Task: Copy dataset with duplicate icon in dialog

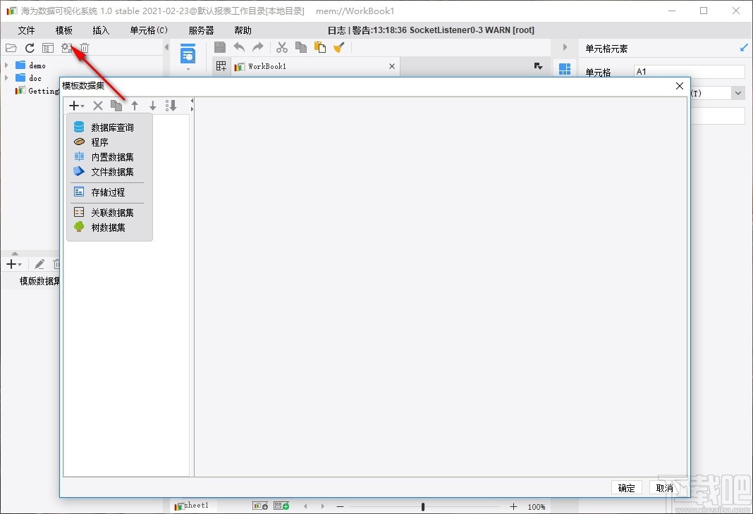Action: 116,106
